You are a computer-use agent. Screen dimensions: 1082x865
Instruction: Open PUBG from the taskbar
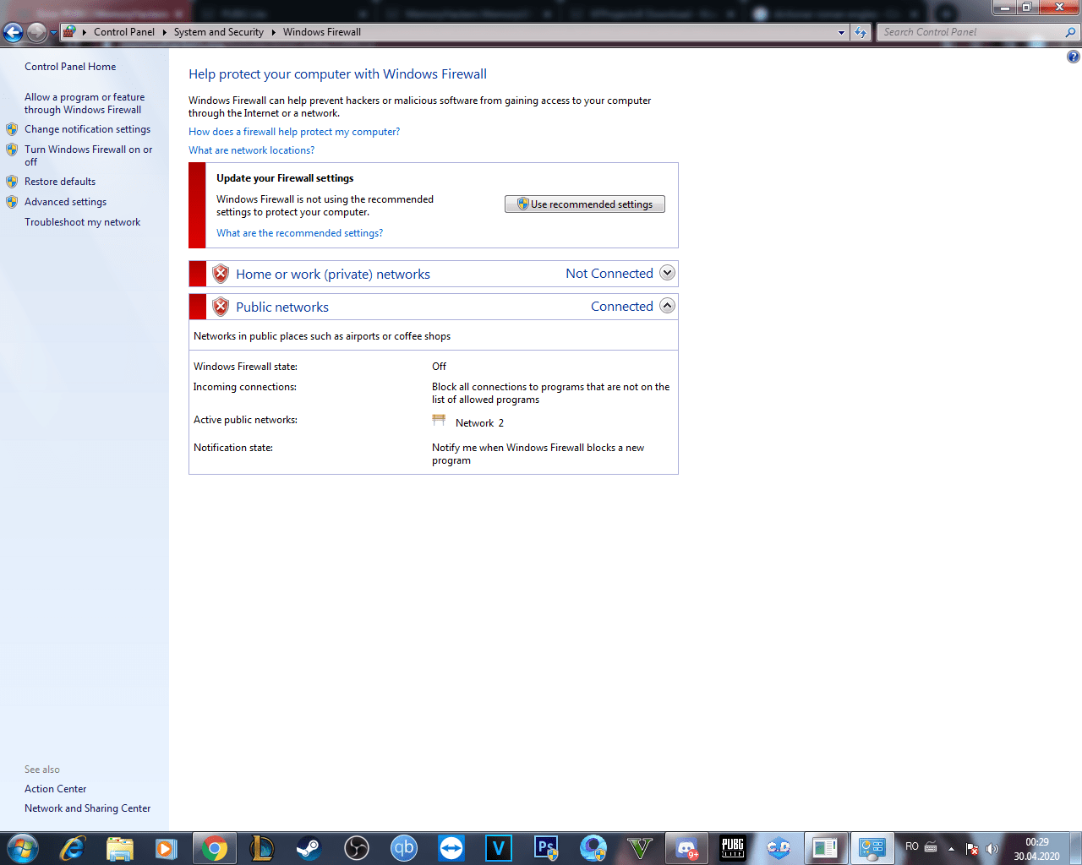tap(733, 848)
